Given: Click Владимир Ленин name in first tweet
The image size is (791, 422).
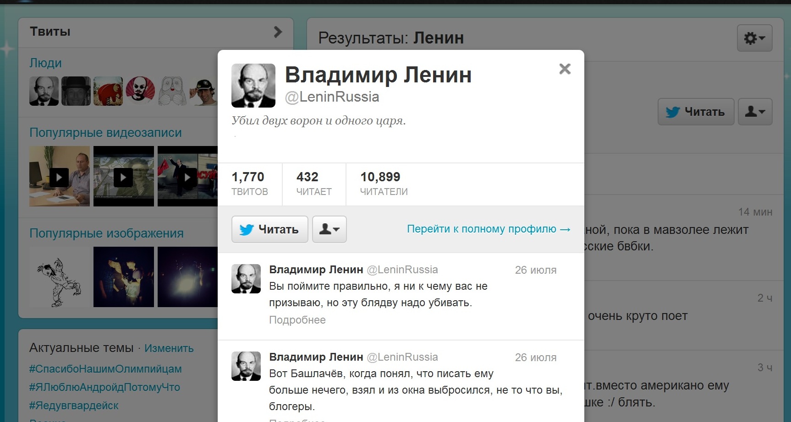Looking at the screenshot, I should coord(316,270).
